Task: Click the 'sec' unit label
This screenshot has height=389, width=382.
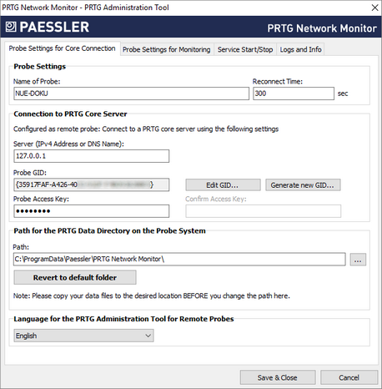Action: [x=343, y=93]
